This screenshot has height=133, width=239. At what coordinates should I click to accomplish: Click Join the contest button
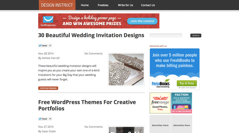pos(142,21)
